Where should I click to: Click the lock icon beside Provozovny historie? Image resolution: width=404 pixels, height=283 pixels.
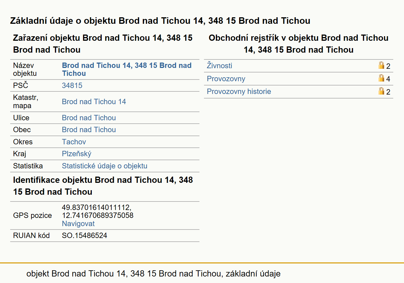pyautogui.click(x=381, y=91)
